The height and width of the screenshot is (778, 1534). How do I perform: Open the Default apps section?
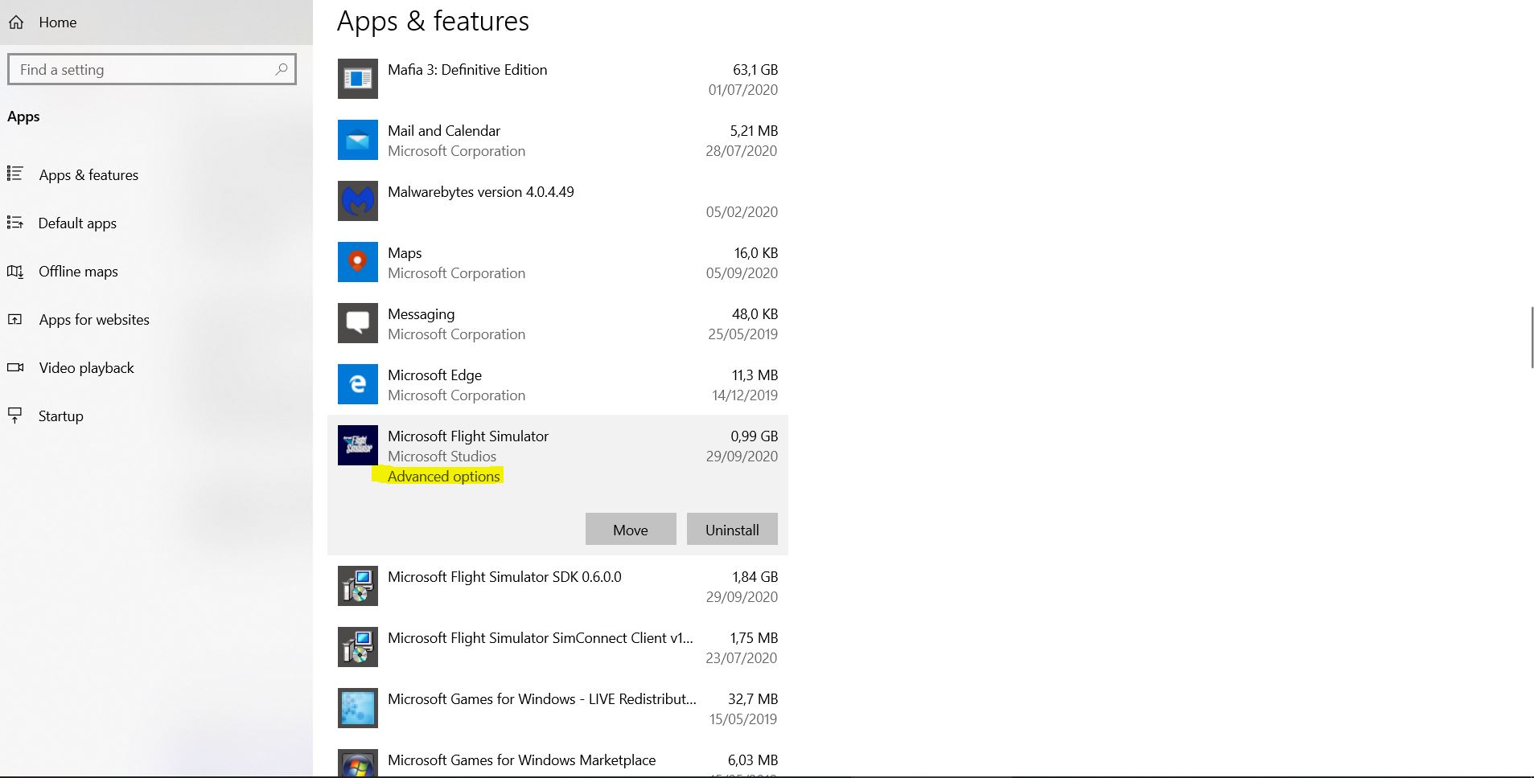pyautogui.click(x=77, y=223)
